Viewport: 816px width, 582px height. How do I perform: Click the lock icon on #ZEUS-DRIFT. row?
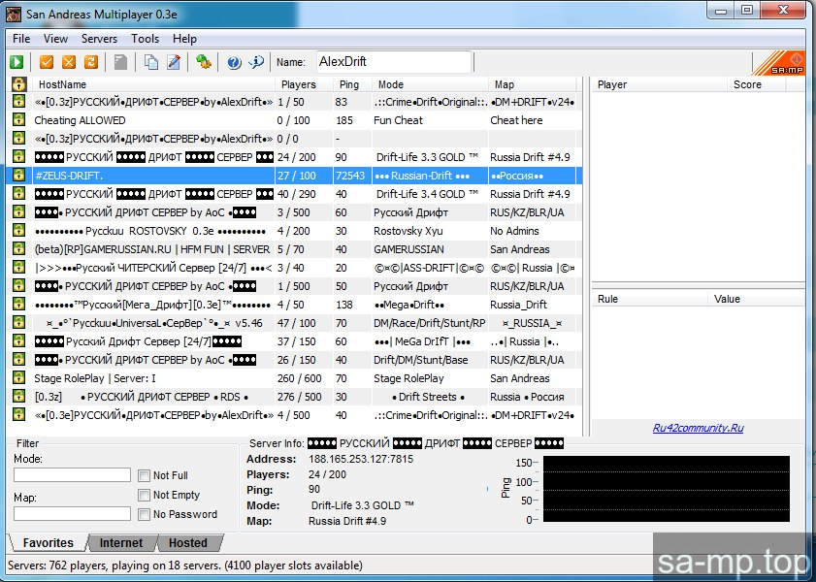[x=19, y=176]
